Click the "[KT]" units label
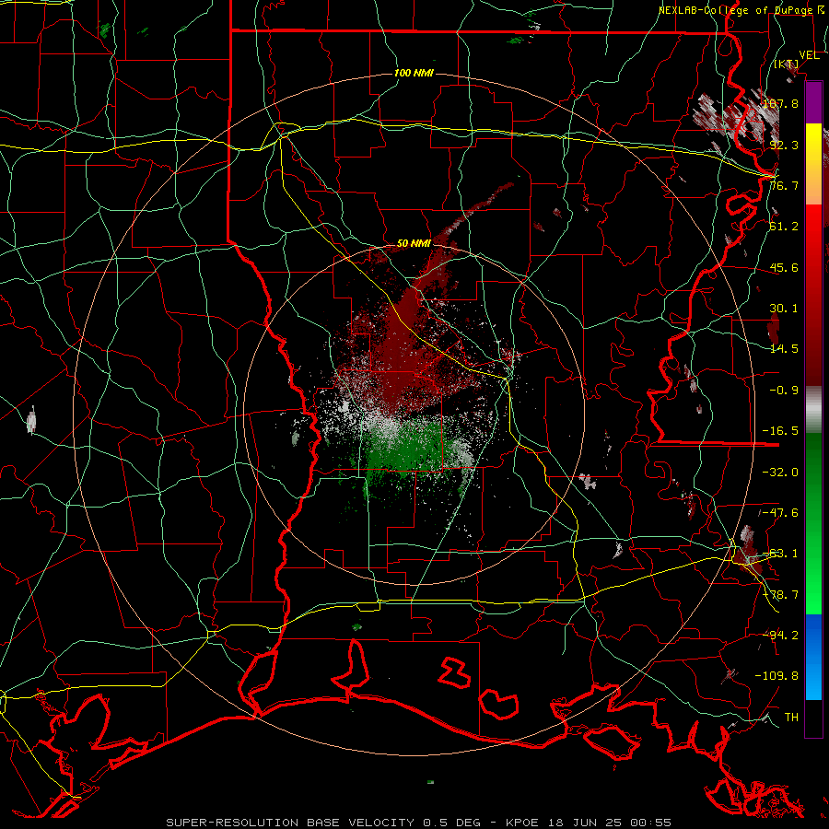Image resolution: width=829 pixels, height=829 pixels. [x=787, y=64]
